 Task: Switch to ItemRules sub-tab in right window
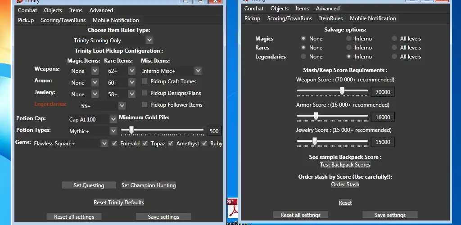(331, 18)
